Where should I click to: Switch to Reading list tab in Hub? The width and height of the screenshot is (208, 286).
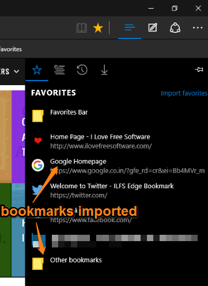point(59,70)
